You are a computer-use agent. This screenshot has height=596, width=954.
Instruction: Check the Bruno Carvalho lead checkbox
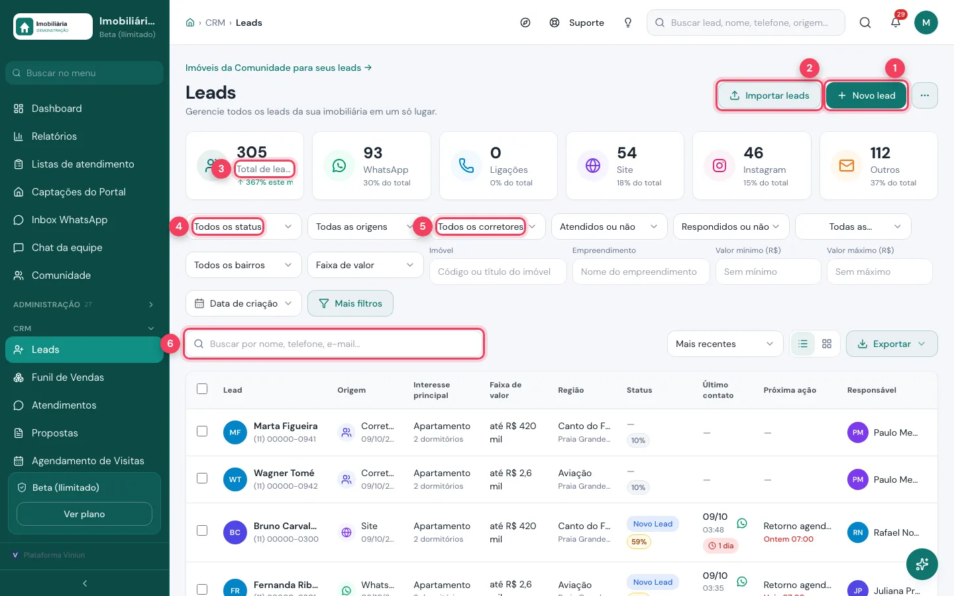[202, 530]
